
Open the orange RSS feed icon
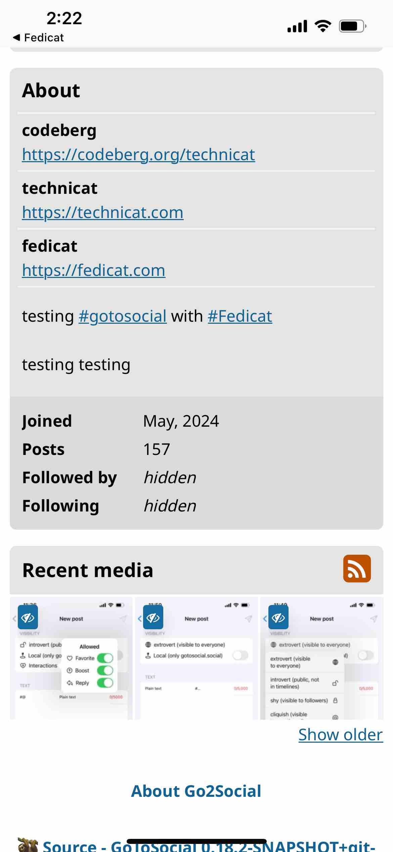tap(357, 569)
